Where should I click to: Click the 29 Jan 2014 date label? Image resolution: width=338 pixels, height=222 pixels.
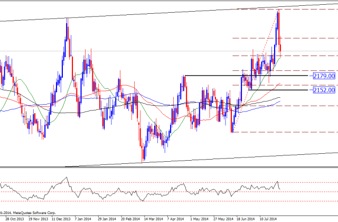tap(107, 219)
